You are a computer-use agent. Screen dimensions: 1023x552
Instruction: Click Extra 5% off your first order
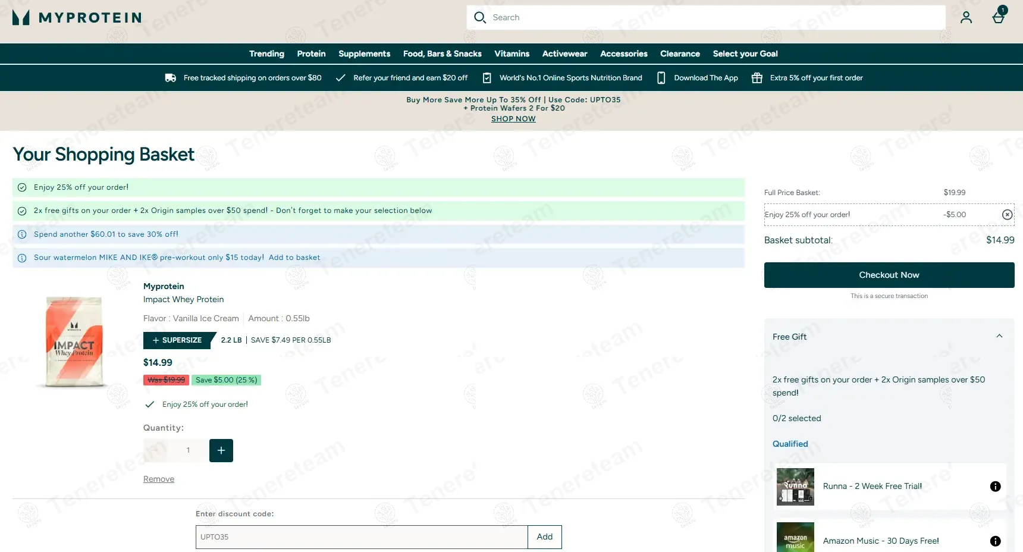click(x=816, y=78)
